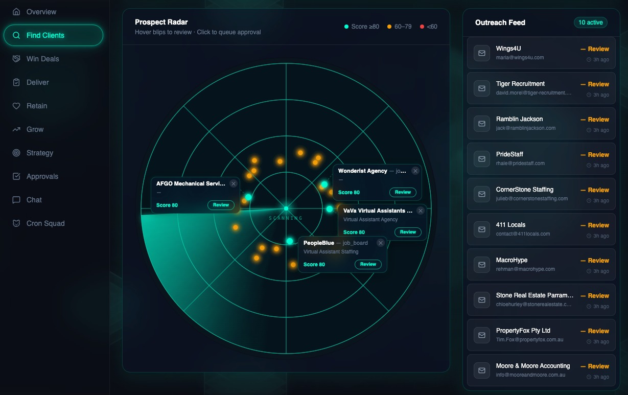Image resolution: width=628 pixels, height=395 pixels.
Task: Dismiss the Wonderist Agency tooltip
Action: [x=415, y=171]
